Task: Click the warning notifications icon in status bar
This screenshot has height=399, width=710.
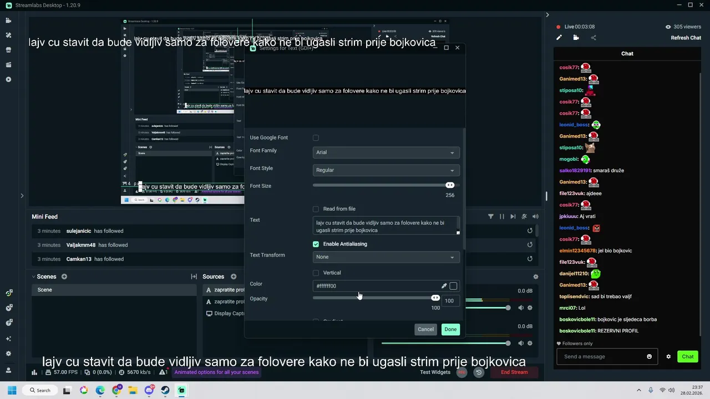Action: tap(164, 372)
